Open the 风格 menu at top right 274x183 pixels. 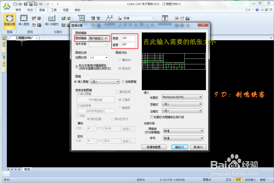point(249,10)
